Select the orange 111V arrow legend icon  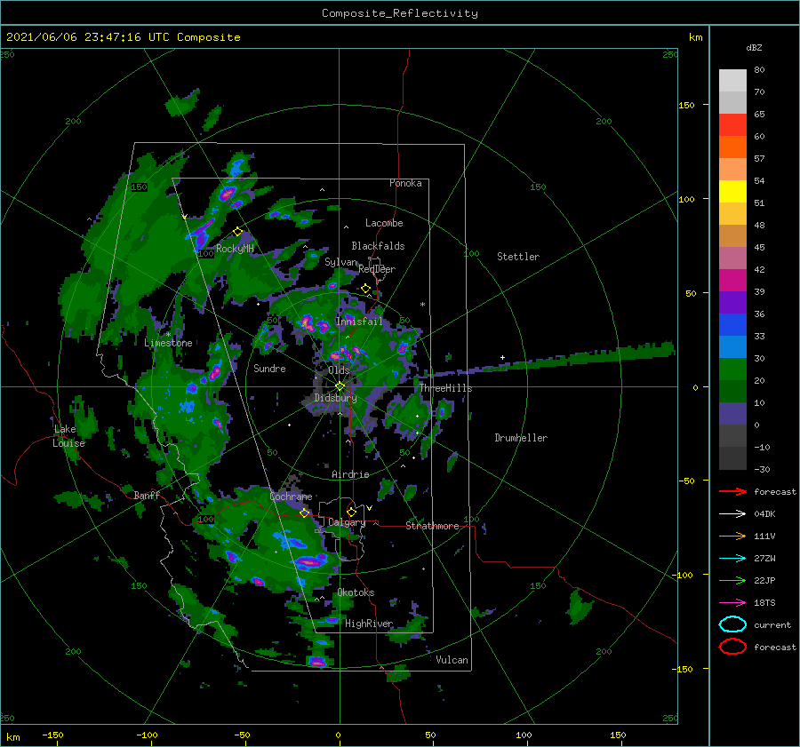coord(732,536)
